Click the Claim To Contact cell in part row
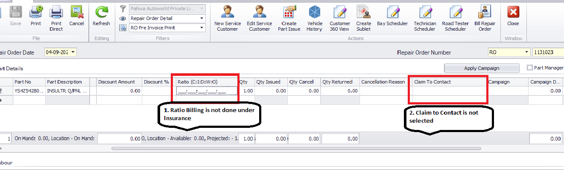The image size is (564, 170). 450,91
